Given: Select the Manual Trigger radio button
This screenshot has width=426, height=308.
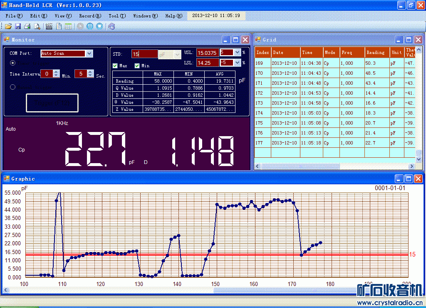Looking at the screenshot, I should (x=12, y=87).
